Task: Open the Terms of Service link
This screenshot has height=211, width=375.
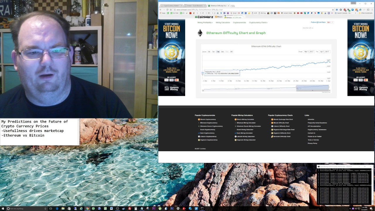Action: [313, 140]
